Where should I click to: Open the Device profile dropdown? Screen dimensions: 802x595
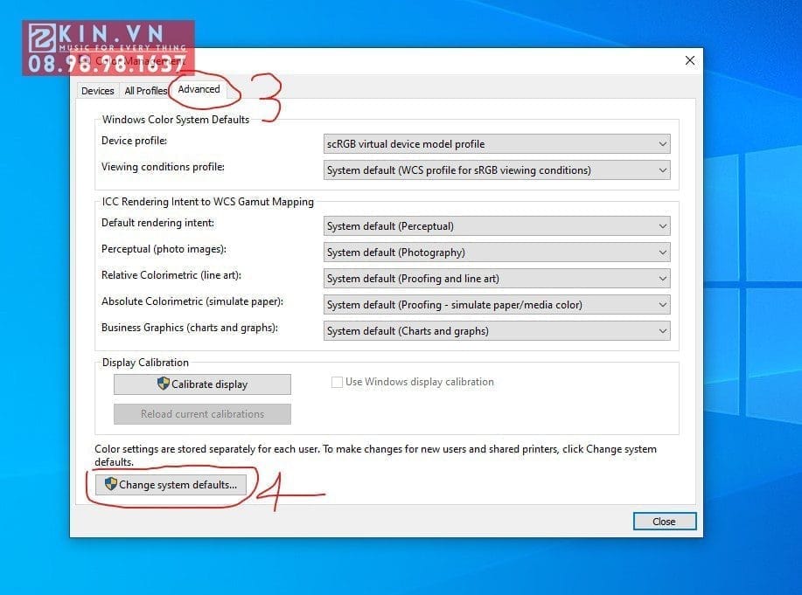[x=661, y=143]
